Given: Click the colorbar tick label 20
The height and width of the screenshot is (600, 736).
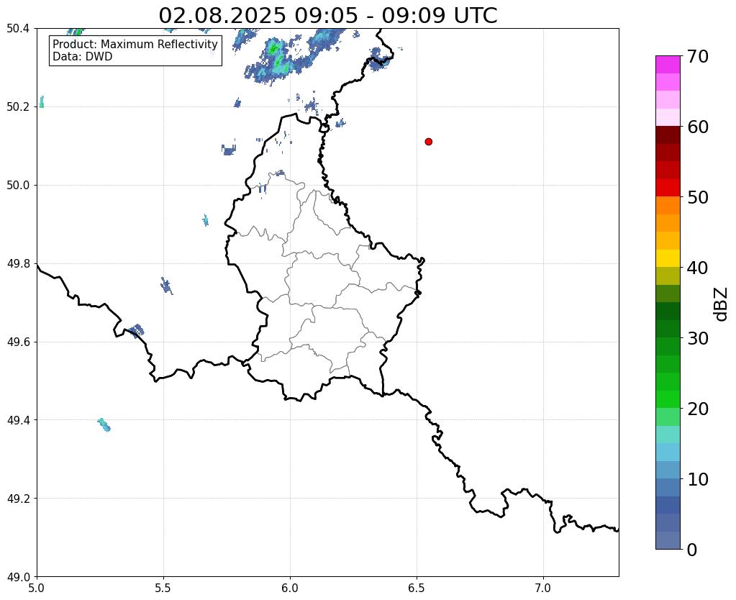Looking at the screenshot, I should (x=698, y=409).
